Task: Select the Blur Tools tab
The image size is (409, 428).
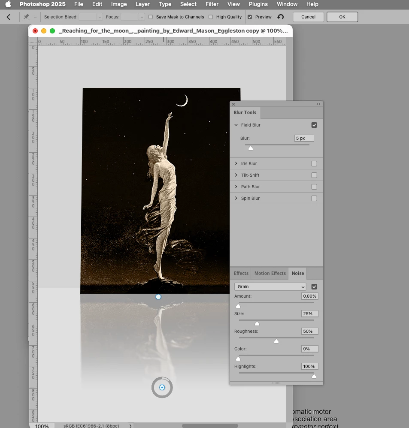Action: [245, 112]
